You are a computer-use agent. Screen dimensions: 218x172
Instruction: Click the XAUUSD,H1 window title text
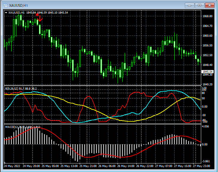point(18,5)
